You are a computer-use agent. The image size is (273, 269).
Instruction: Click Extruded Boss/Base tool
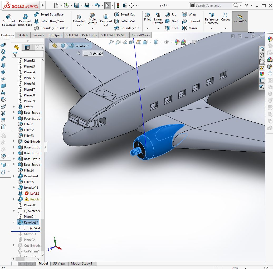pyautogui.click(x=8, y=20)
